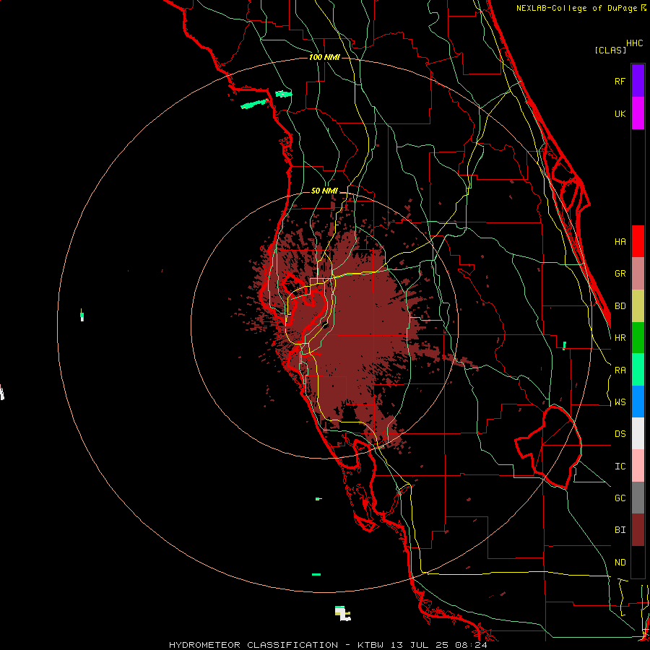Click the RA legend label
Viewport: 650px width, 650px height.
pyautogui.click(x=620, y=370)
